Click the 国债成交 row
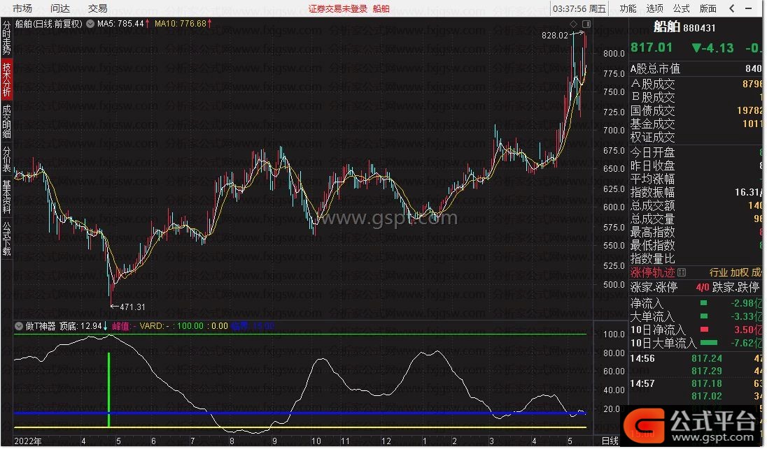 click(x=696, y=111)
